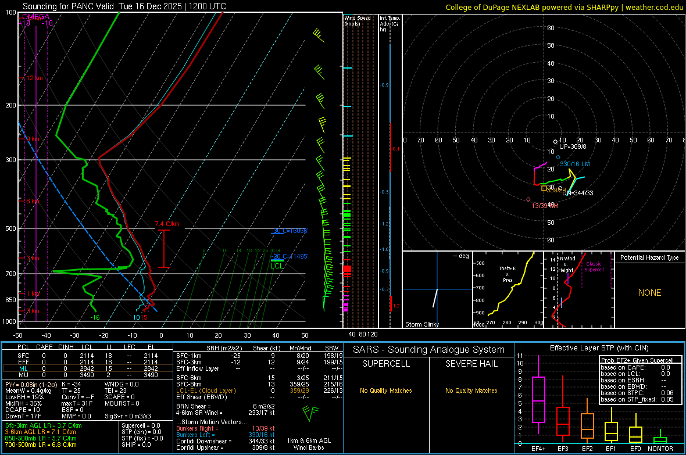Viewport: 686px width, 455px height.
Task: Click the 9 km height marker
Action: coord(33,139)
